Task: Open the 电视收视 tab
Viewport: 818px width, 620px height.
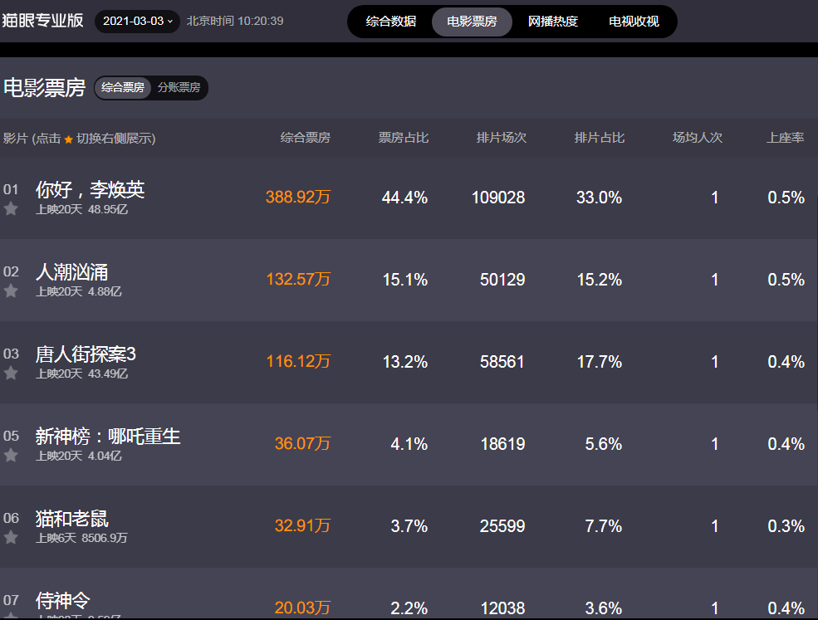Action: pos(634,22)
